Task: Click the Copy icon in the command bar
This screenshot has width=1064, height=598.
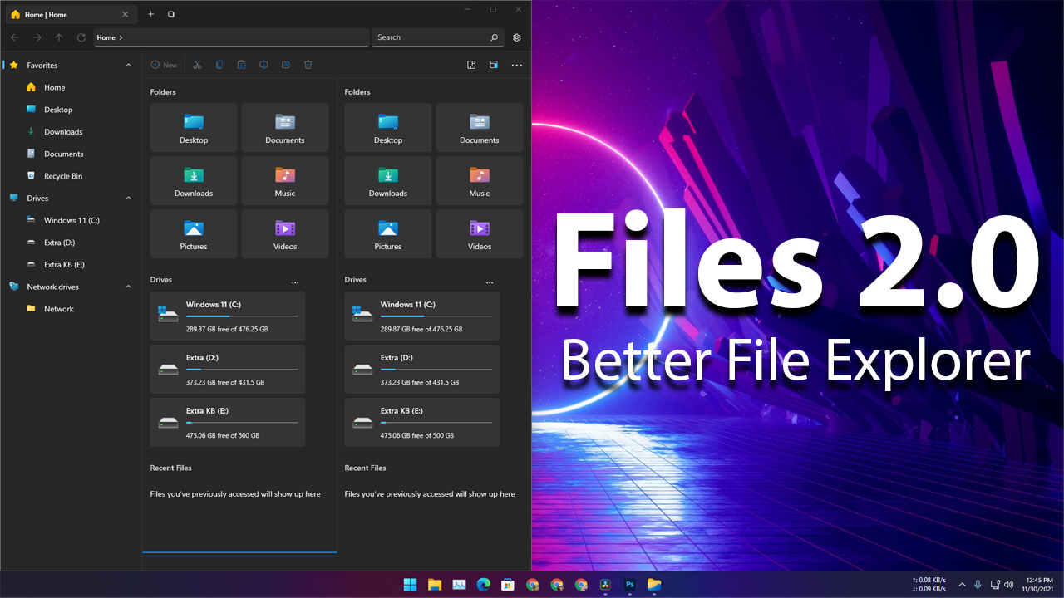Action: click(x=219, y=65)
